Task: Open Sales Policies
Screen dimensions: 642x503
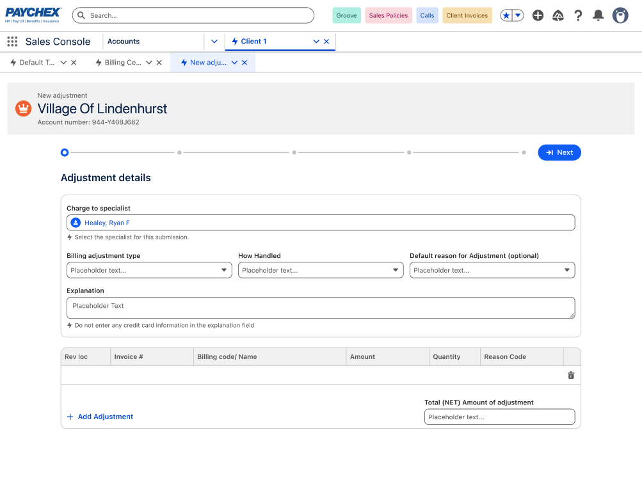Action: (389, 15)
